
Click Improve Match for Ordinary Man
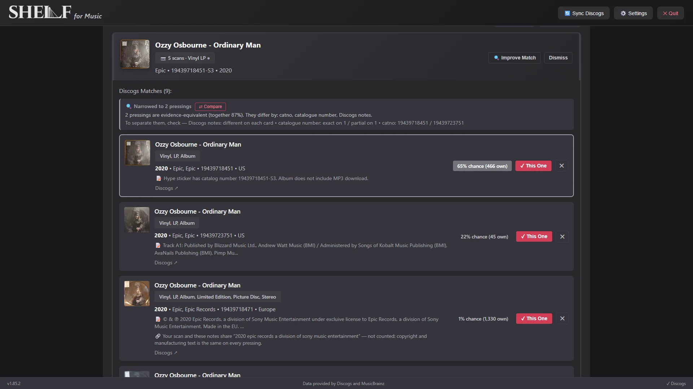[x=514, y=58]
